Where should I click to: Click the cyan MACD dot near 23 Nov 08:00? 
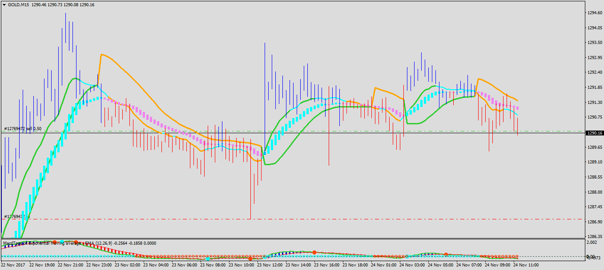(x=207, y=258)
